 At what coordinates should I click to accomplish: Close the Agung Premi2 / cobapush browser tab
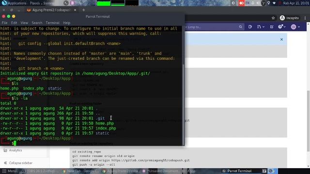click(x=75, y=10)
